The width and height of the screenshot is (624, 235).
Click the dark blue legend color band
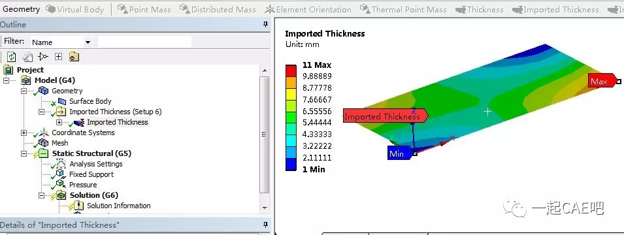click(291, 165)
